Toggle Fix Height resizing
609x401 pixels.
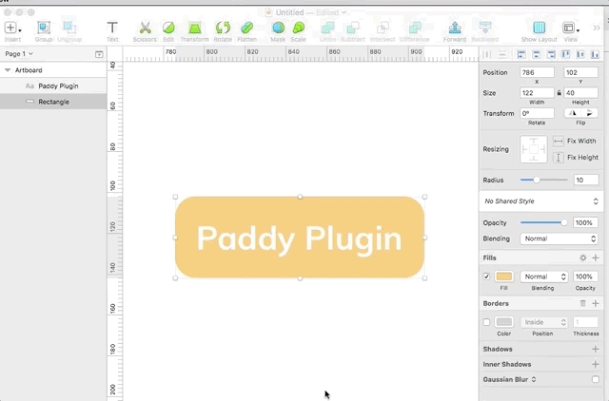[559, 157]
